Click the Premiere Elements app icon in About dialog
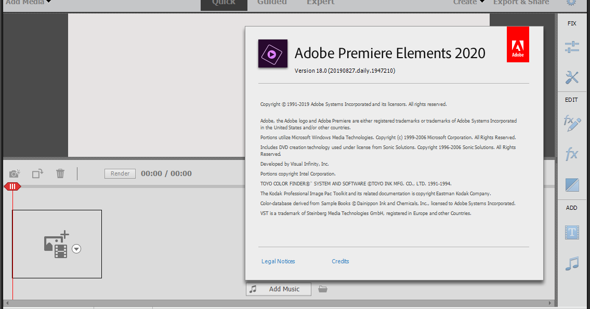The width and height of the screenshot is (590, 309). (x=273, y=53)
